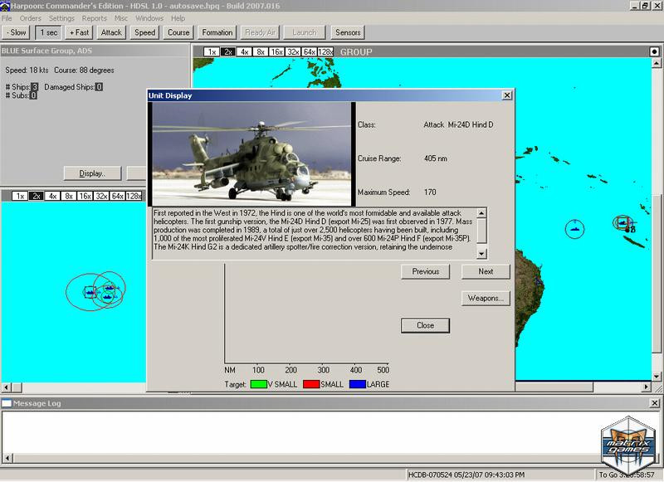664x482 pixels.
Task: Select 16x zoom in lower-left map
Action: (85, 196)
